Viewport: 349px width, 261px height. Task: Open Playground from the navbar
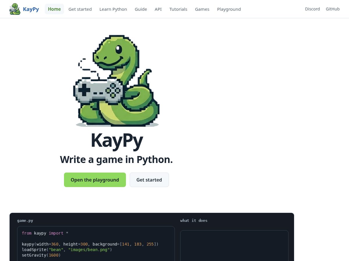229,9
